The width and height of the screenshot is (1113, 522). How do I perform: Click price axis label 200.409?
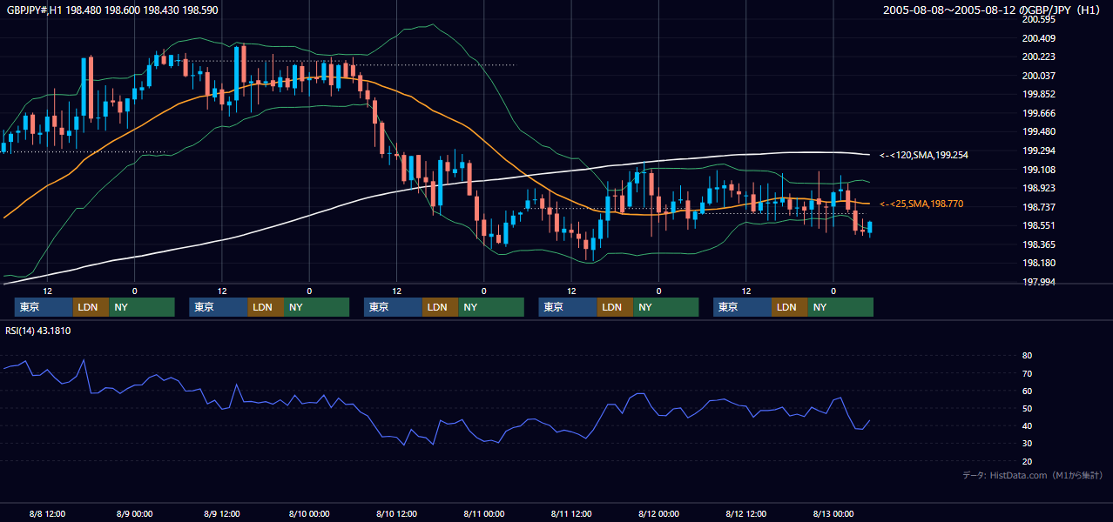1038,38
